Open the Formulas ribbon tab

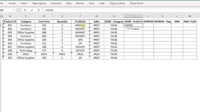(x=56, y=3)
